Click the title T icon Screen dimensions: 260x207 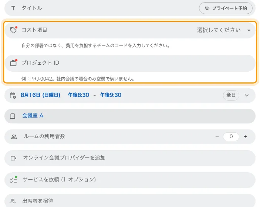coord(13,8)
